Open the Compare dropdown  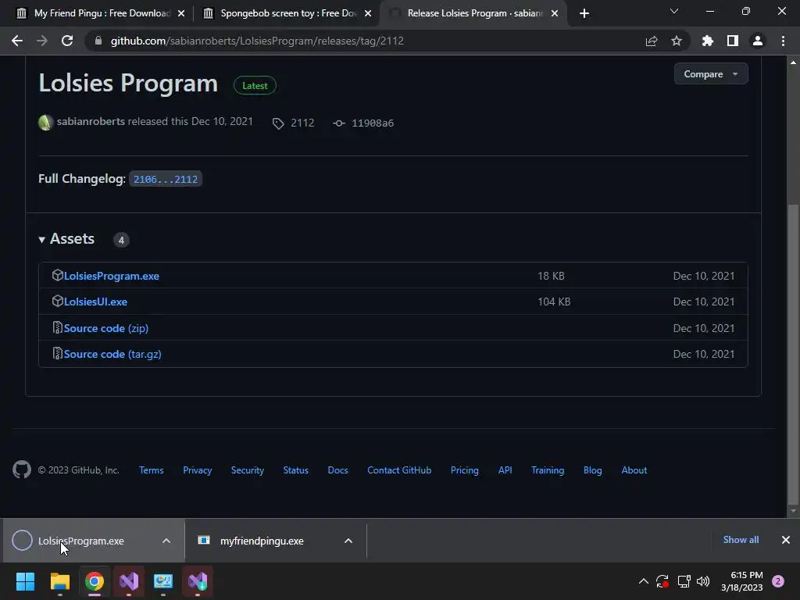(x=711, y=74)
